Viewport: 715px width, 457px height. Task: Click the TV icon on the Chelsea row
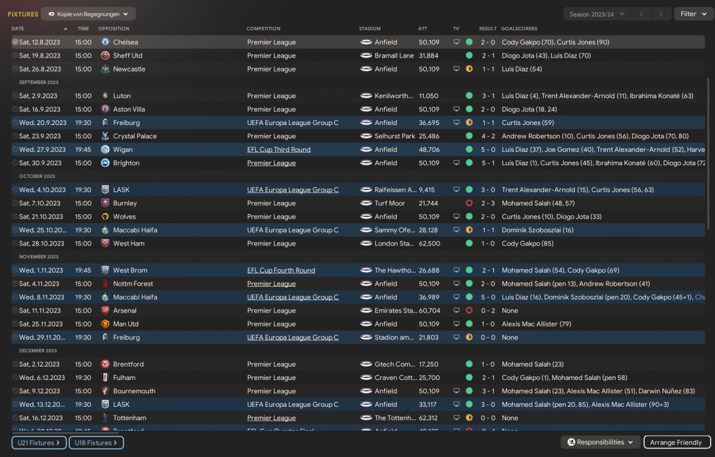click(456, 42)
